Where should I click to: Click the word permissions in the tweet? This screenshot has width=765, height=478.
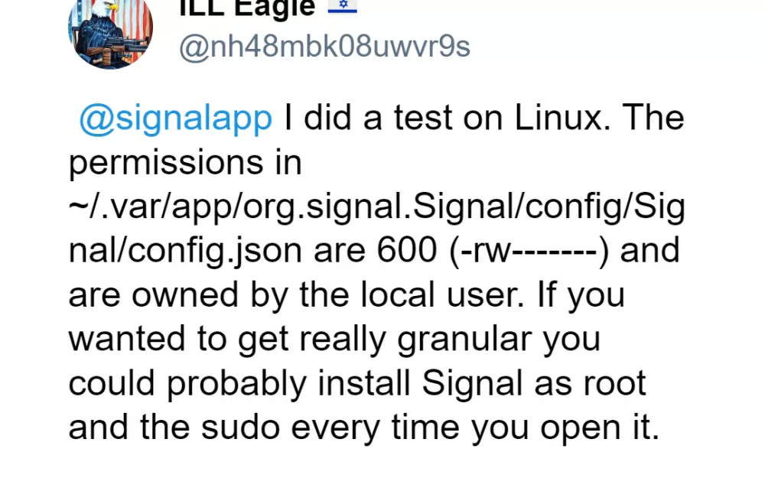tap(166, 164)
